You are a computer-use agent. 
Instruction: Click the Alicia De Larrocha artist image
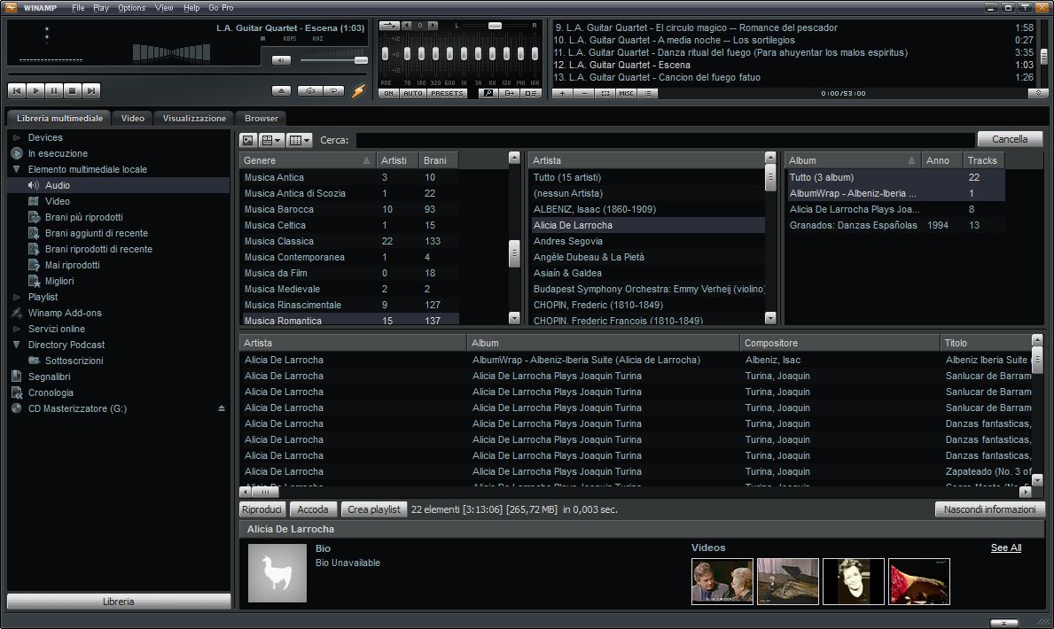[277, 573]
